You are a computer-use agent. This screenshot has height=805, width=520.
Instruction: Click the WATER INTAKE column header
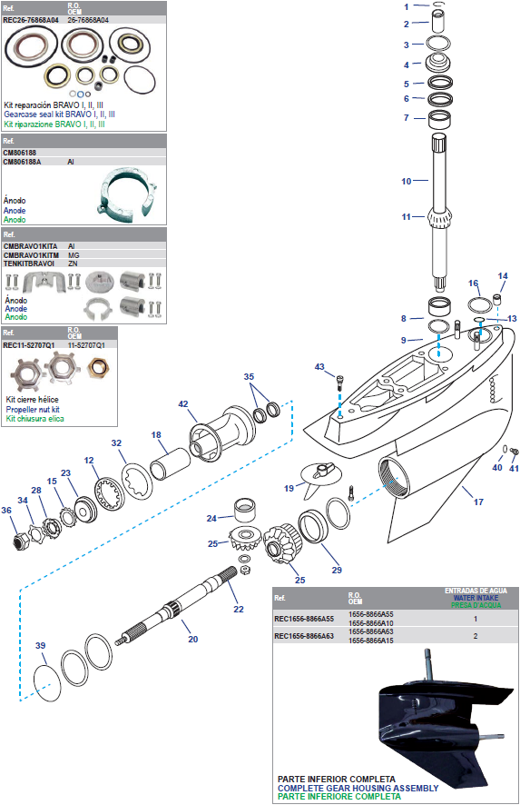(476, 598)
